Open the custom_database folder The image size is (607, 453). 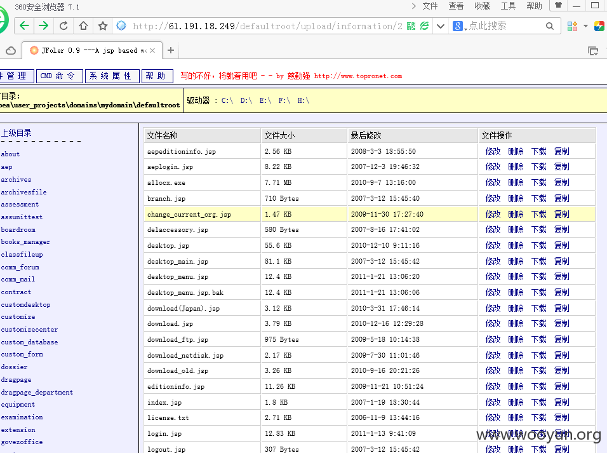tap(29, 342)
